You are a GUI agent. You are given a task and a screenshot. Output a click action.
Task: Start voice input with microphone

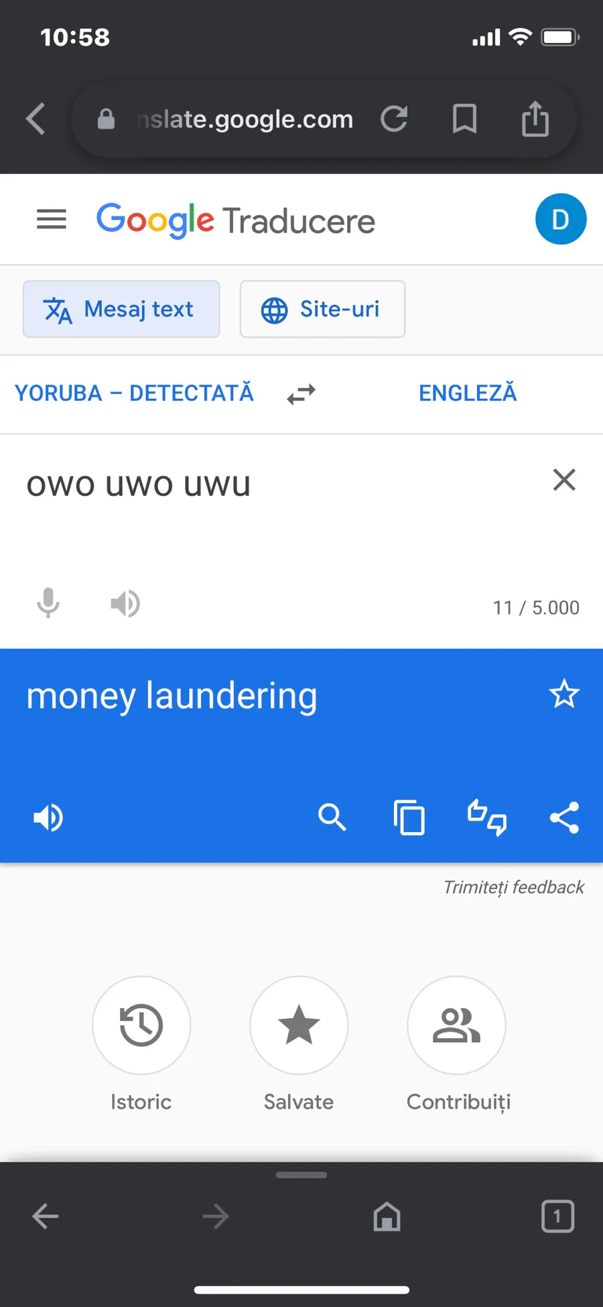click(x=48, y=603)
